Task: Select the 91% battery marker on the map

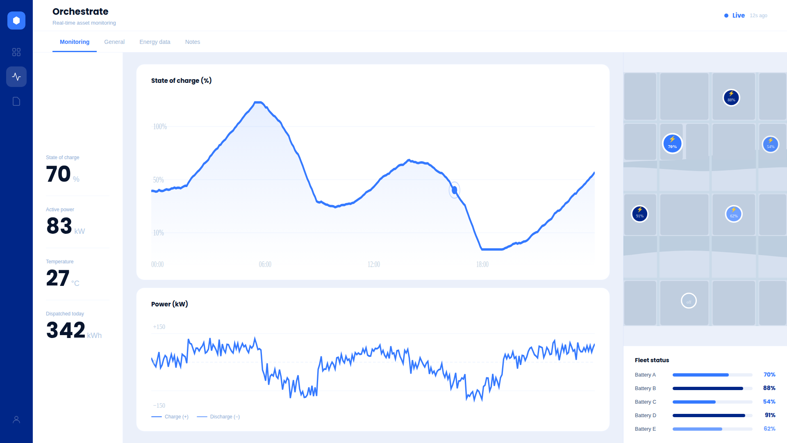Action: coord(640,215)
